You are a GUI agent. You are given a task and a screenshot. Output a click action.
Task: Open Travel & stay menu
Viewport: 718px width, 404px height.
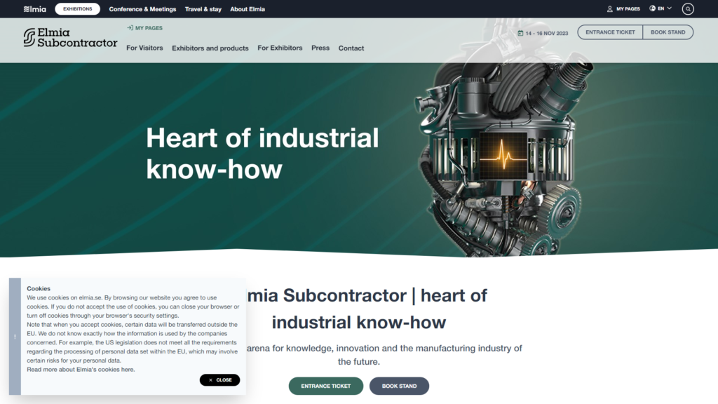pos(203,9)
